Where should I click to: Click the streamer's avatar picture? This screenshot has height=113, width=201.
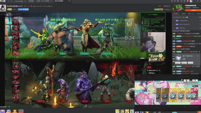click(3, 8)
